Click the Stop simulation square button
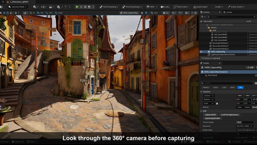This screenshot has height=145, width=257. 85,7
